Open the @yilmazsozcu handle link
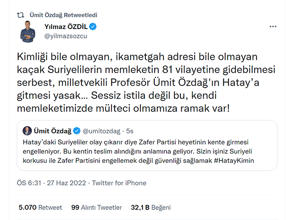The image size is (295, 220). 66,36
